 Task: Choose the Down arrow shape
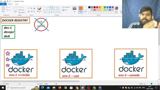[x=44, y=12]
